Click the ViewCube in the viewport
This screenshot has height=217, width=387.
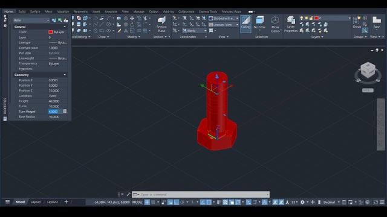point(368,71)
